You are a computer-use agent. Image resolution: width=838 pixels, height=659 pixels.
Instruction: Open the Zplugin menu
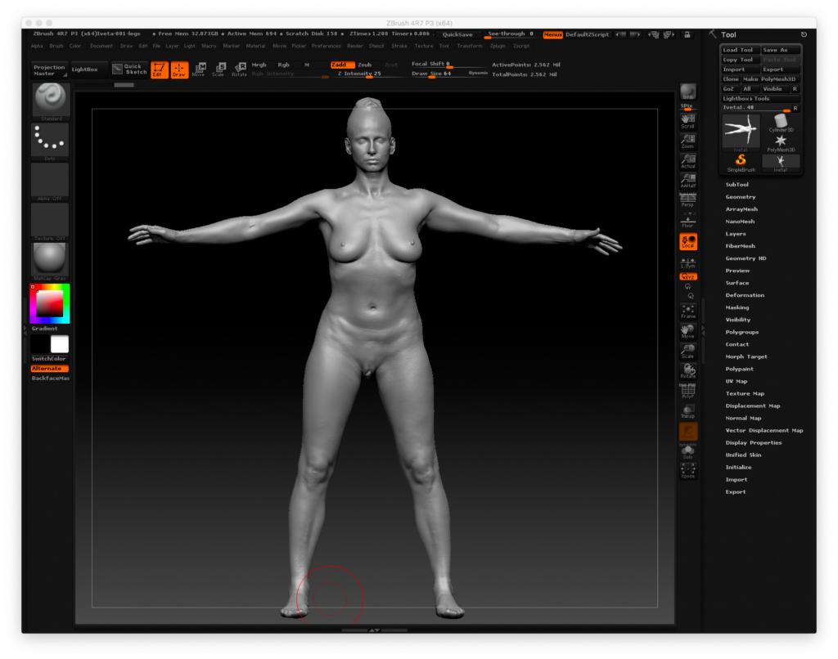click(498, 46)
